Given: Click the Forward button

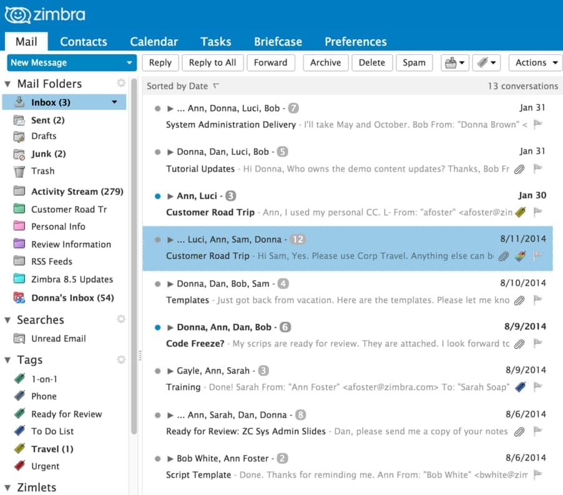Looking at the screenshot, I should point(270,63).
